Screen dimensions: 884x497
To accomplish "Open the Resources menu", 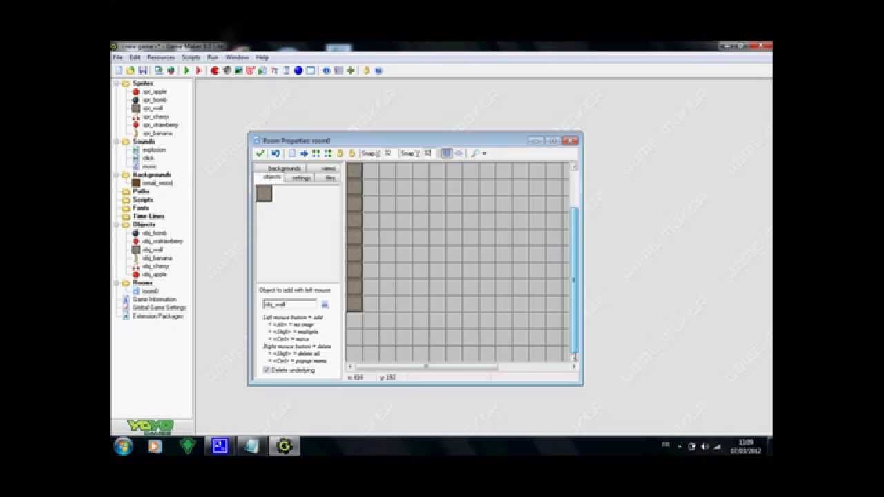I will pyautogui.click(x=161, y=57).
